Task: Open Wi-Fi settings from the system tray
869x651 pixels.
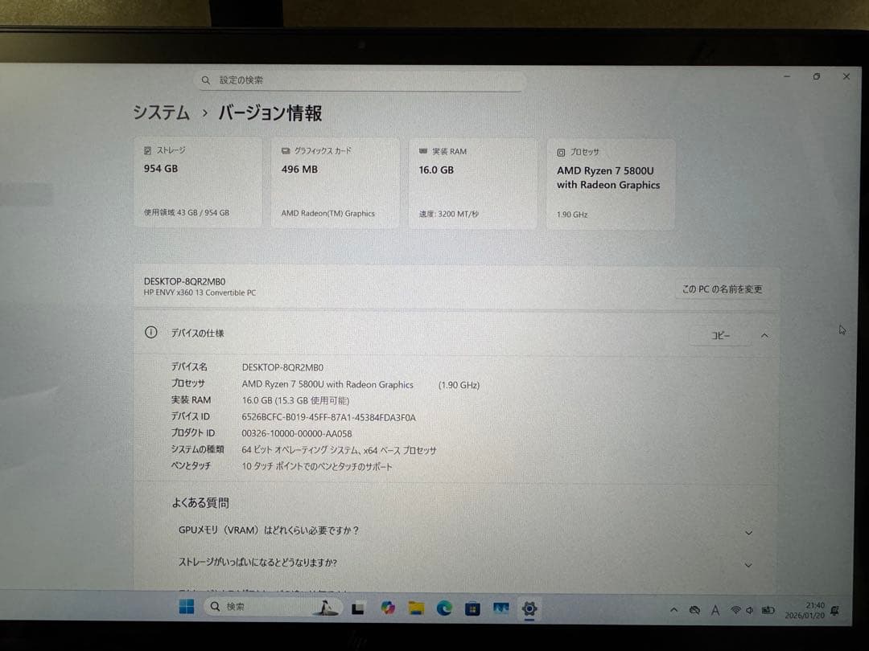Action: pos(736,609)
